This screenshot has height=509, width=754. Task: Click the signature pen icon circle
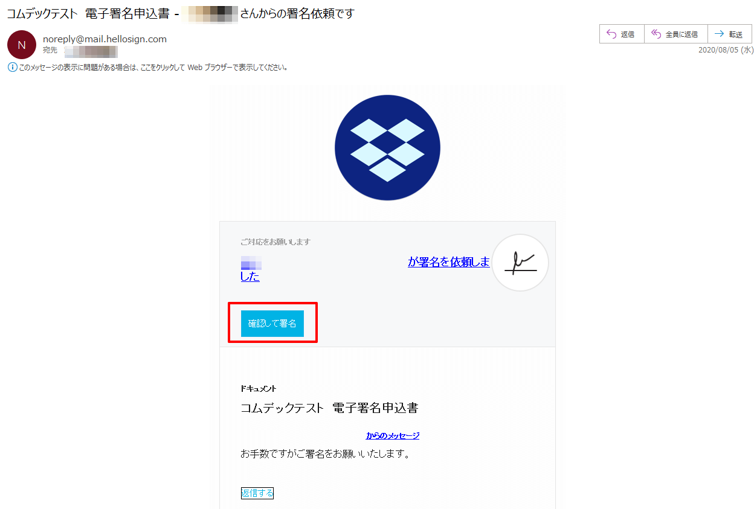coord(520,263)
